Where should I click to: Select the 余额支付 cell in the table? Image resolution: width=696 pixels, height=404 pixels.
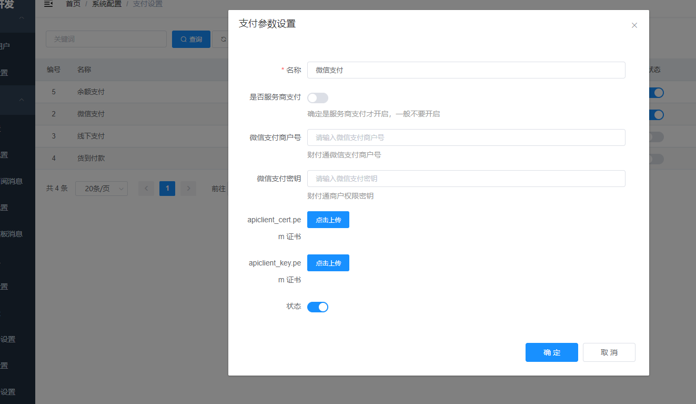pyautogui.click(x=91, y=92)
